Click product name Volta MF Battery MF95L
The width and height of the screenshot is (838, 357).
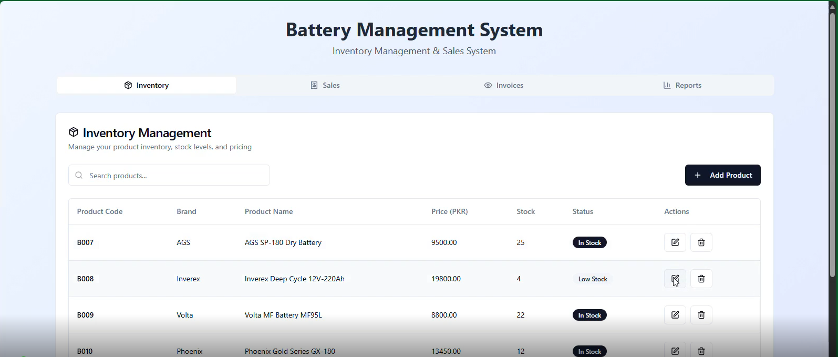pos(283,315)
